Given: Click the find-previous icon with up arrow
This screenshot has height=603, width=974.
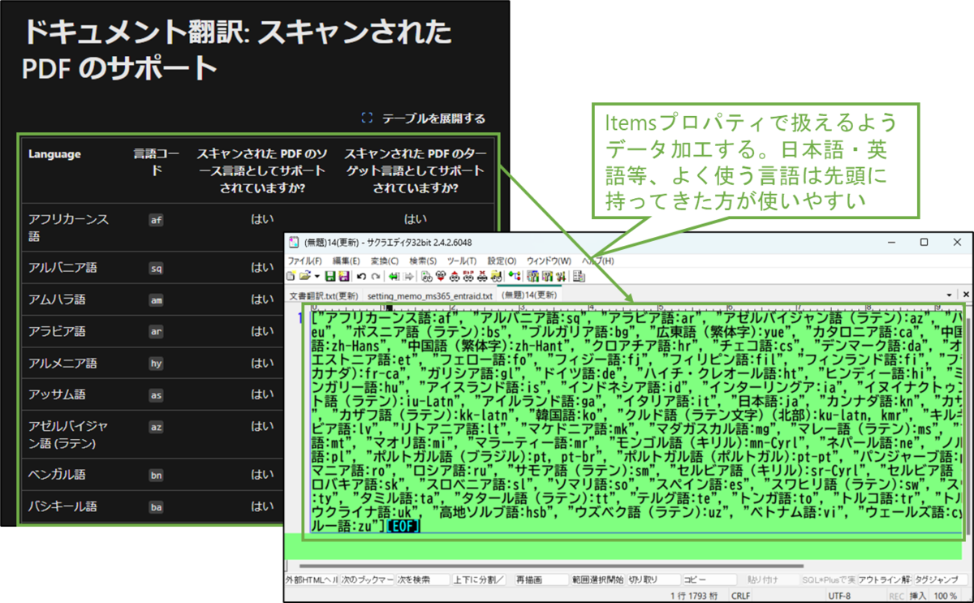Looking at the screenshot, I should (455, 276).
